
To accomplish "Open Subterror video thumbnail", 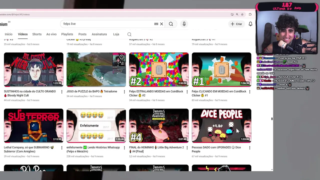I will point(33,125).
